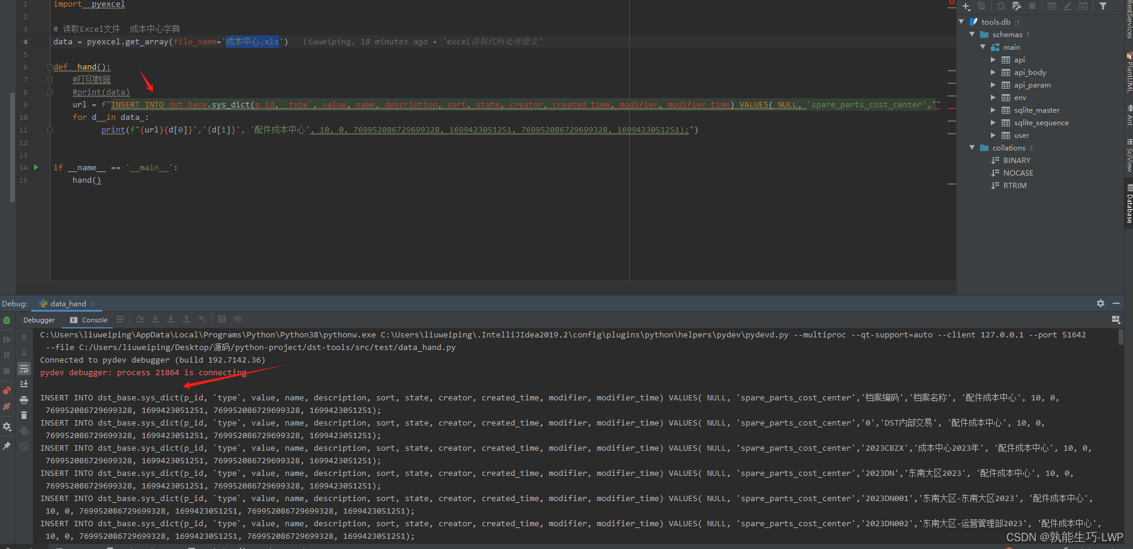
Task: Toggle Soft-Wrap in console
Action: point(24,369)
